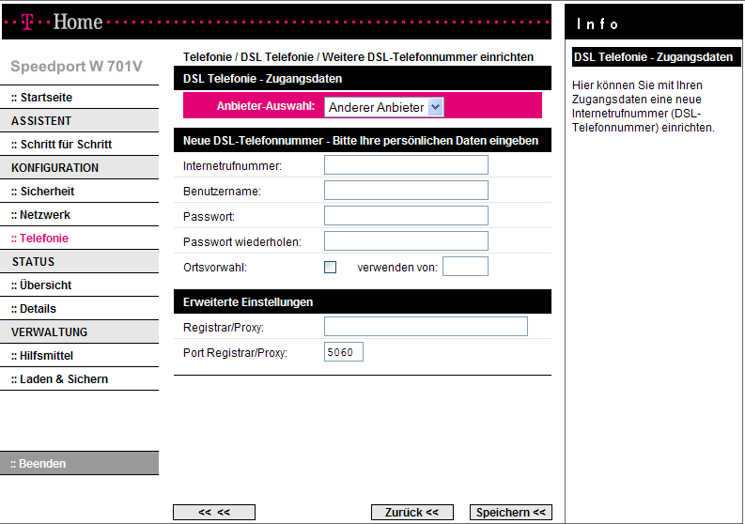Select the Passwort wiederholen field

[x=406, y=241]
